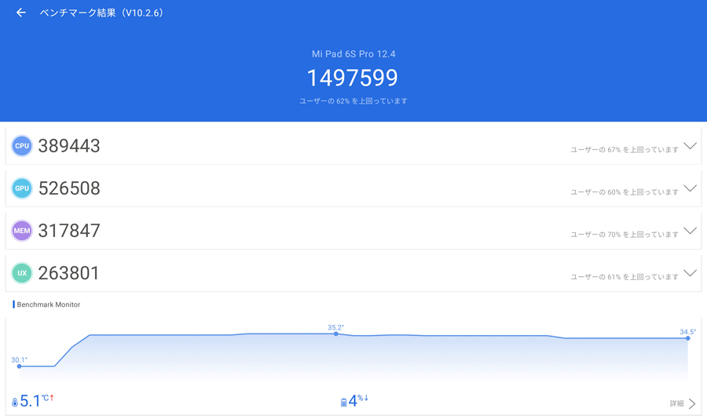The width and height of the screenshot is (707, 419).
Task: Click the CPU score badge icon
Action: [22, 146]
